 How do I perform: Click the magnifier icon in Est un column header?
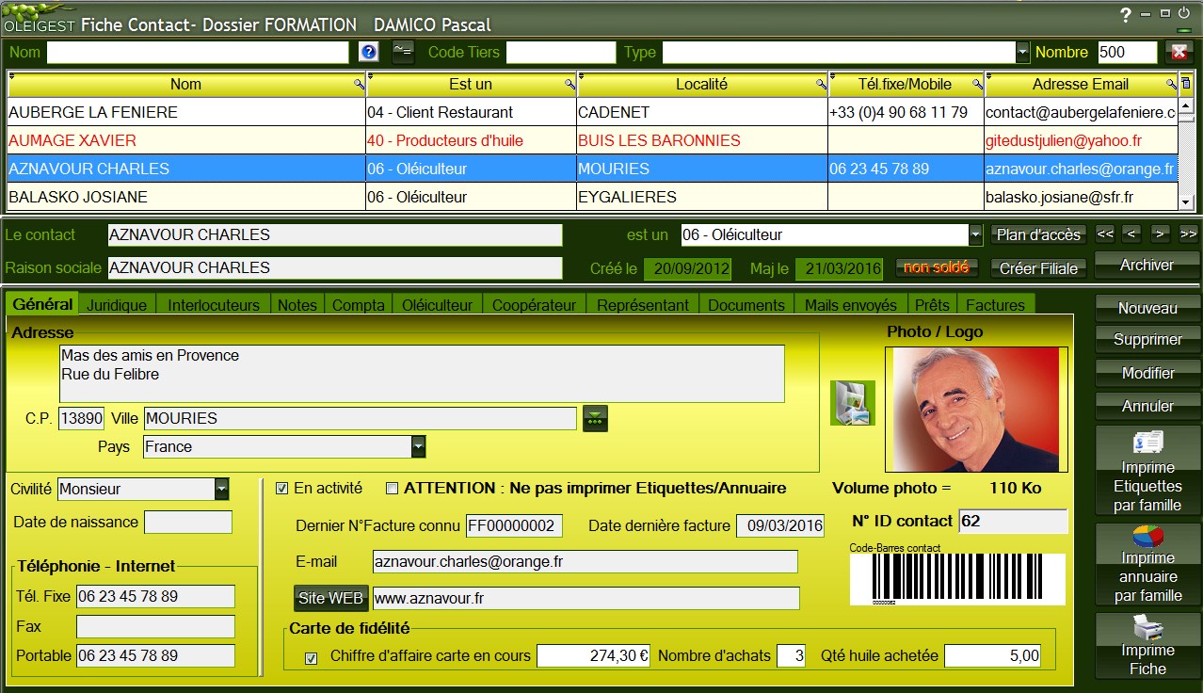point(569,84)
